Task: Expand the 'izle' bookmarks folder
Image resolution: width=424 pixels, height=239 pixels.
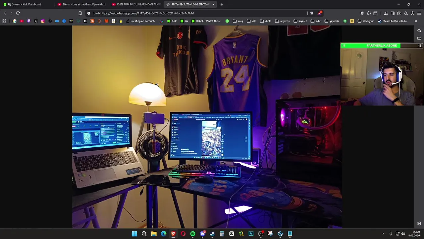Action: click(x=251, y=21)
